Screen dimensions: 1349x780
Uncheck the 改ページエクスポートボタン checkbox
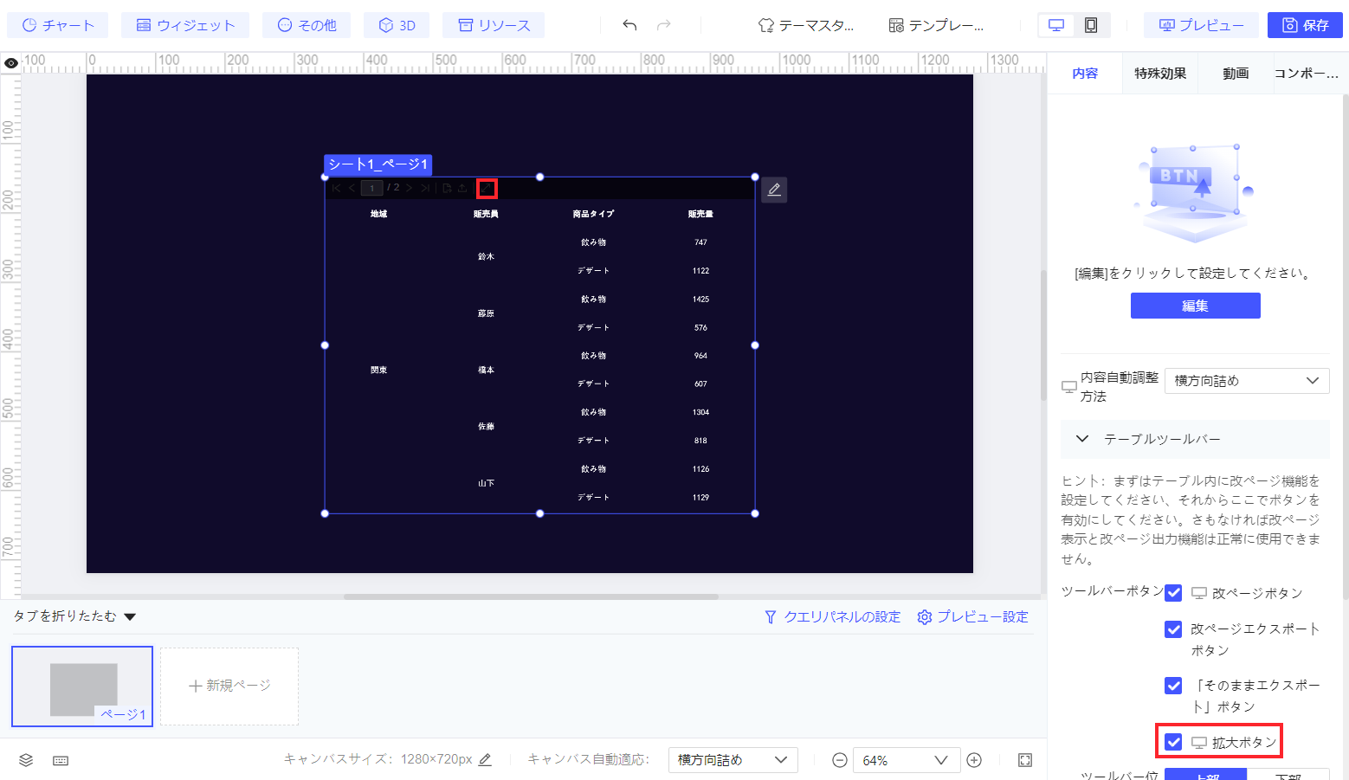click(1173, 629)
